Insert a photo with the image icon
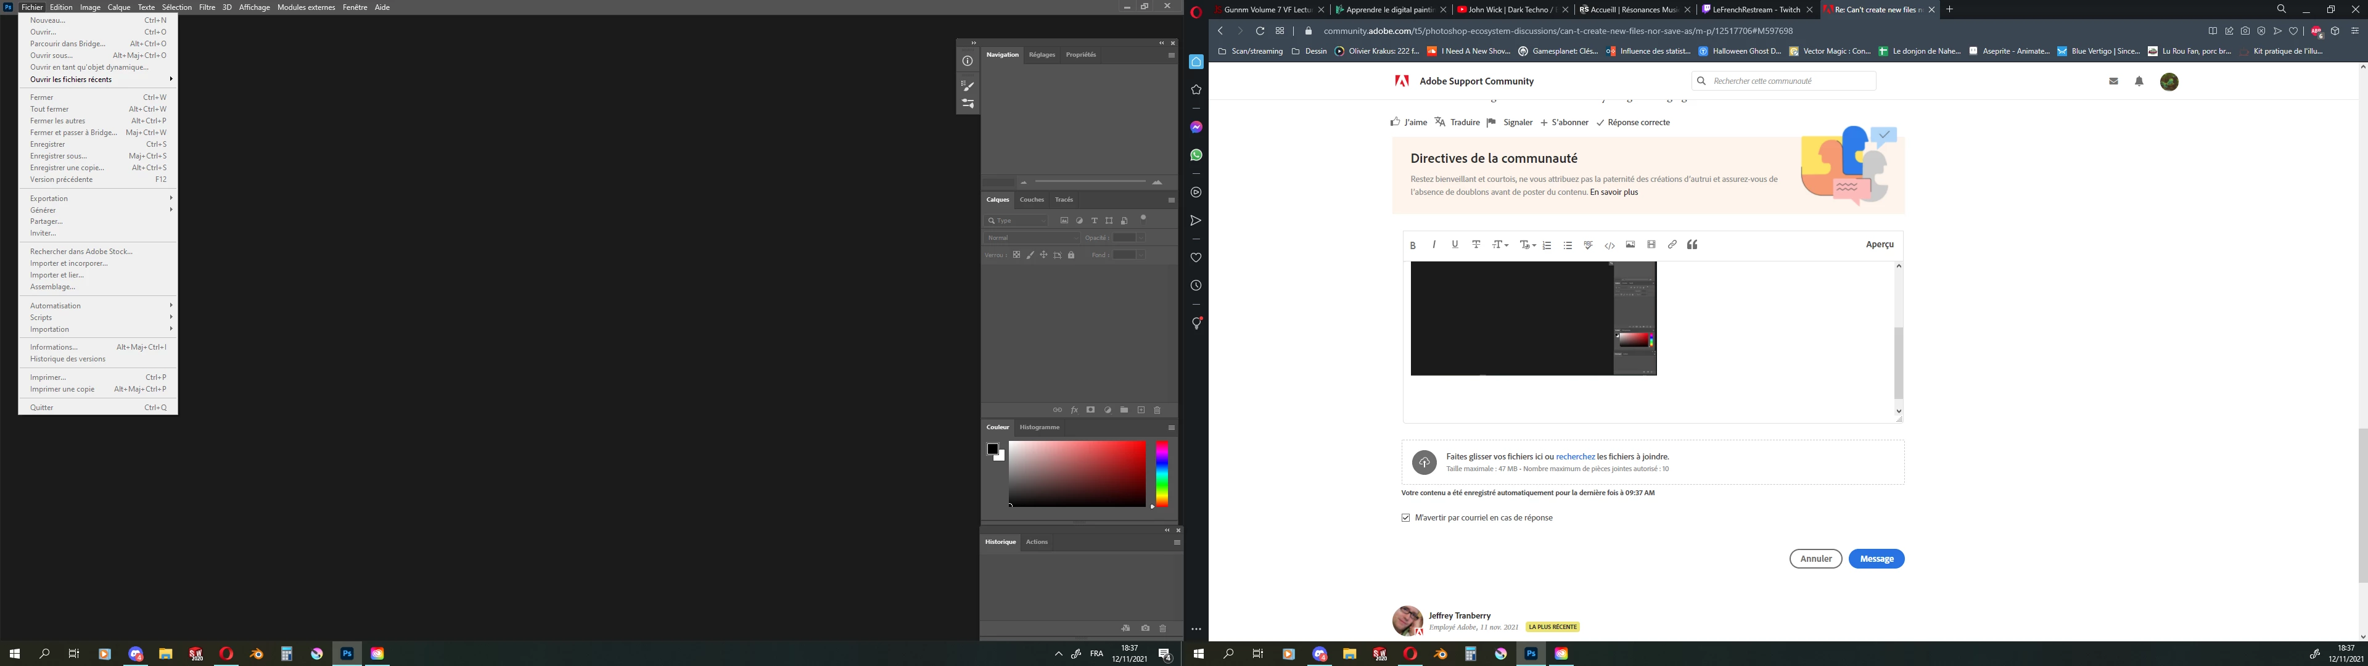2368x666 pixels. click(1630, 245)
